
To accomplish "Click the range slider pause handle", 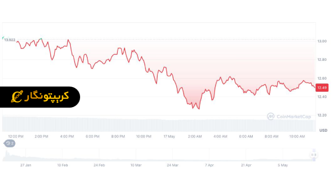I will click(x=314, y=155).
